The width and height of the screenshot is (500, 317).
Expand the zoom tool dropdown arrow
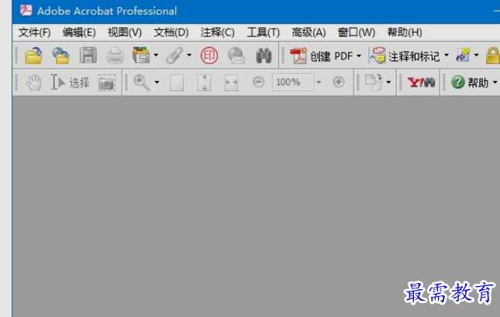click(157, 83)
